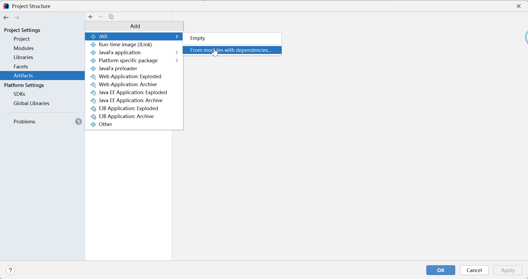The height and width of the screenshot is (279, 528).
Task: Click the Problems count badge
Action: [x=78, y=122]
